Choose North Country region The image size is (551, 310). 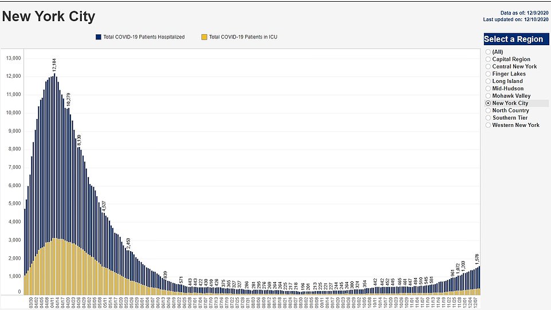488,110
